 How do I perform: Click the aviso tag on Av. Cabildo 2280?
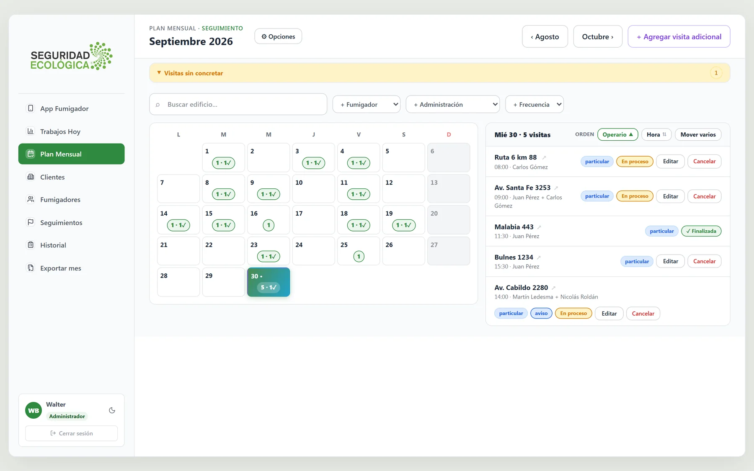tap(541, 313)
